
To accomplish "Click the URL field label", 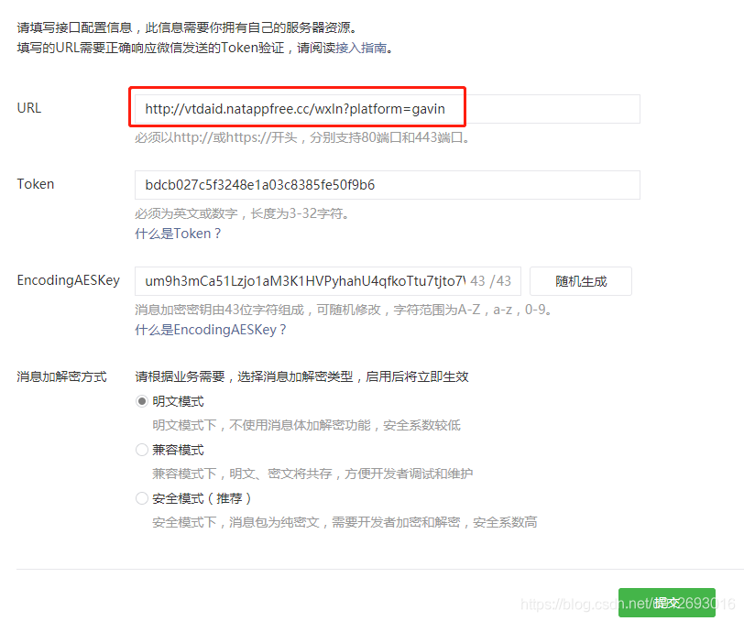I will point(29,108).
